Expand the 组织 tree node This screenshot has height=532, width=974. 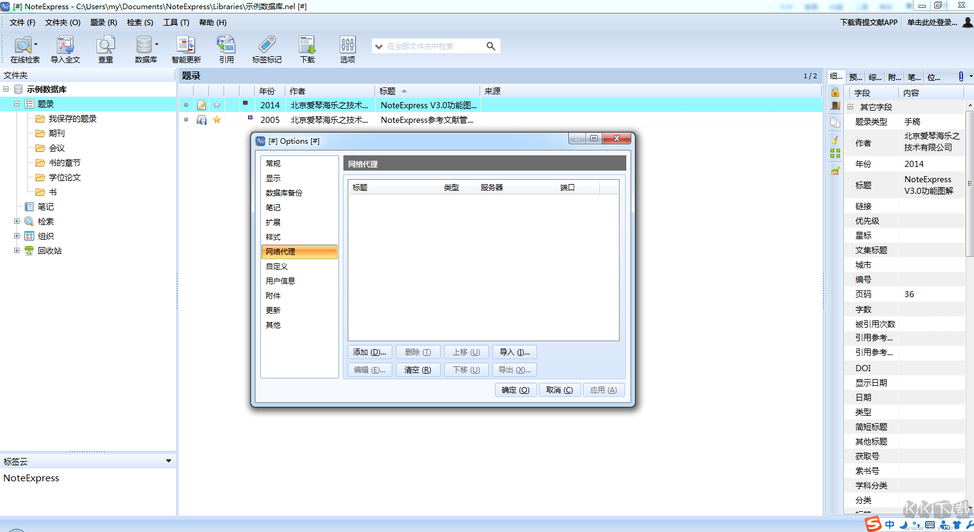click(x=17, y=236)
